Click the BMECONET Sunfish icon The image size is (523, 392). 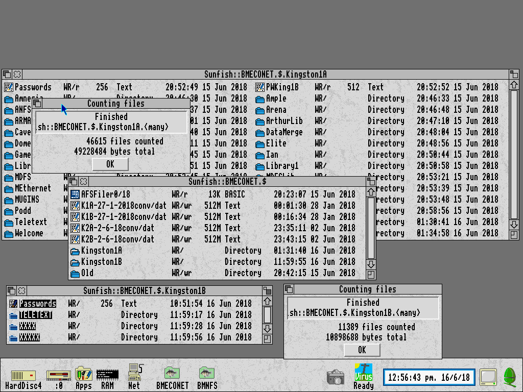pyautogui.click(x=172, y=373)
